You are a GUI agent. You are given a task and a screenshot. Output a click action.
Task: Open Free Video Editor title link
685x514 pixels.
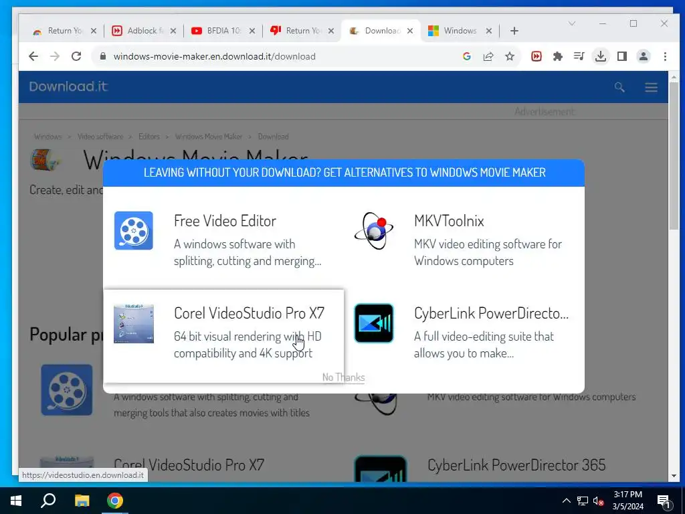pyautogui.click(x=225, y=221)
